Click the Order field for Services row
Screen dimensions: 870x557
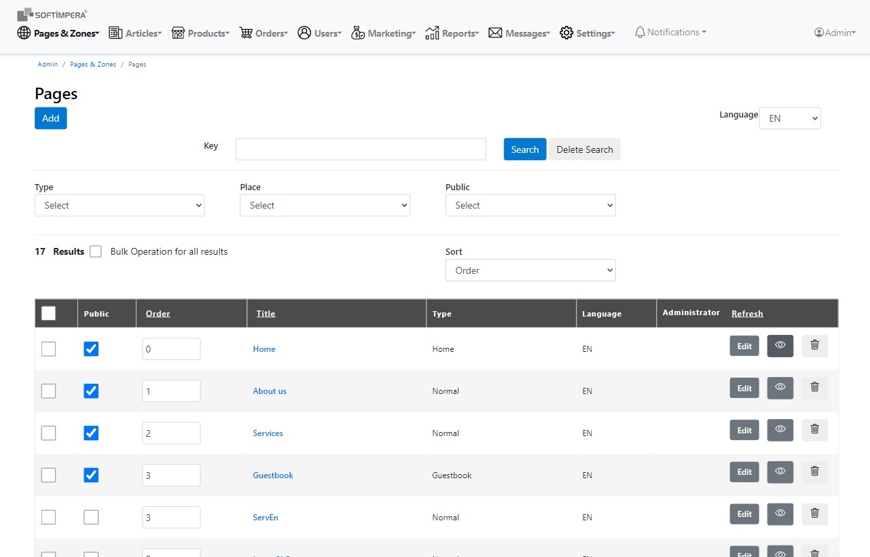pyautogui.click(x=171, y=433)
